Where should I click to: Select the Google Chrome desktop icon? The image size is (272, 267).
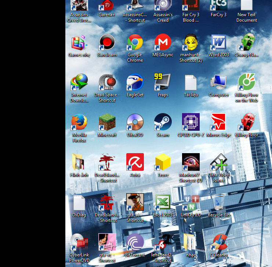point(135,43)
